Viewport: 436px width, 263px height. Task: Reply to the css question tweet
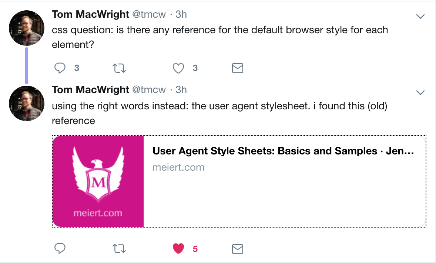point(60,68)
